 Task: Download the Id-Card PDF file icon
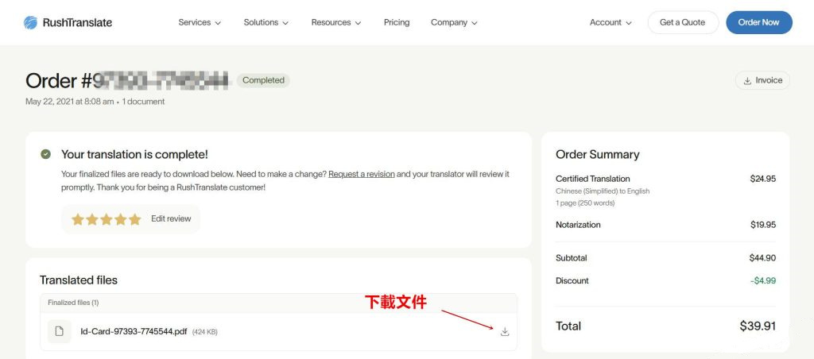(505, 331)
